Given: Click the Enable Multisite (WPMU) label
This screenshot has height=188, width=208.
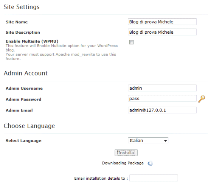Looking at the screenshot, I should 32,41.
